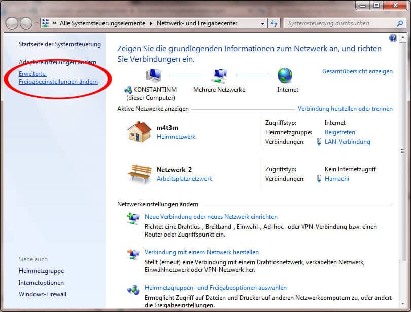Screen dimensions: 411x312
Task: Open Neue Verbindung oder neues Netzwerk einrichten icon
Action: point(133,219)
